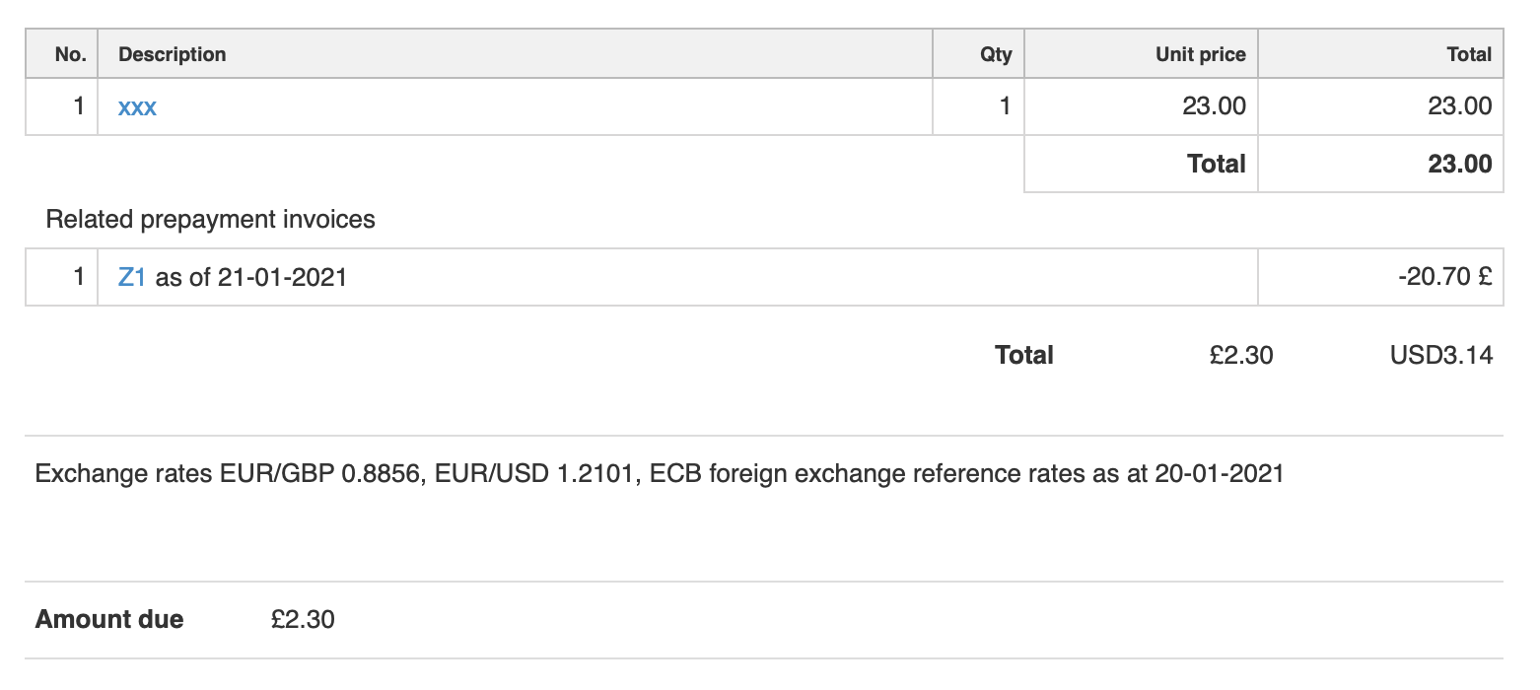Click the Total label next to £2.30
Screen dimensions: 1540x690
[x=1024, y=355]
